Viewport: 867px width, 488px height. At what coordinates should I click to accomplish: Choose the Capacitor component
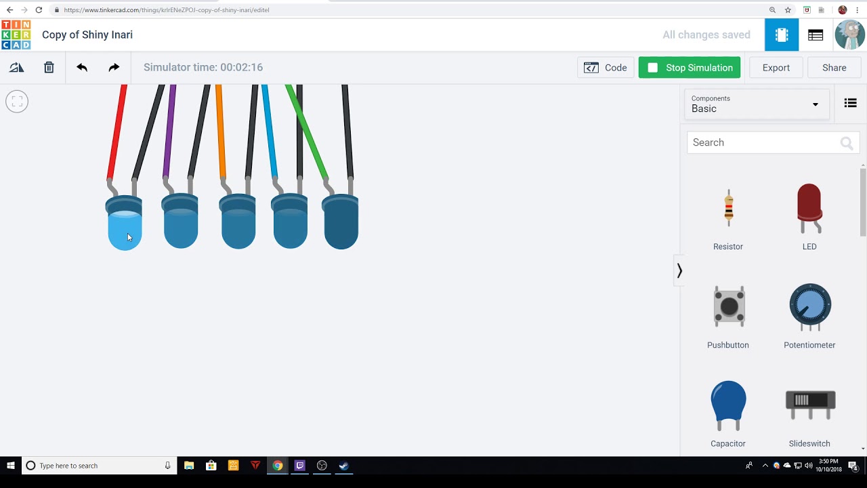coord(728,415)
